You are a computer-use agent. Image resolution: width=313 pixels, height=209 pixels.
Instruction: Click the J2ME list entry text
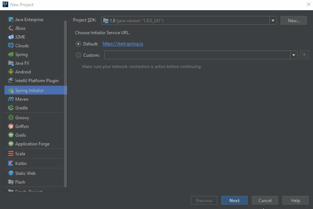click(x=20, y=37)
